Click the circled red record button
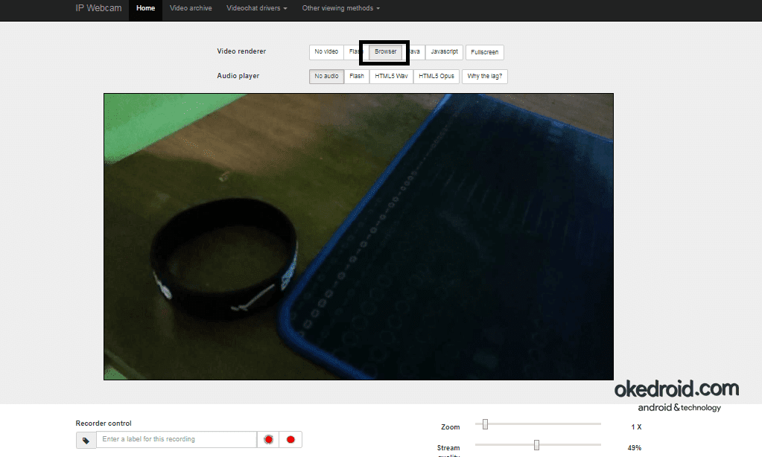This screenshot has width=762, height=457. (268, 440)
